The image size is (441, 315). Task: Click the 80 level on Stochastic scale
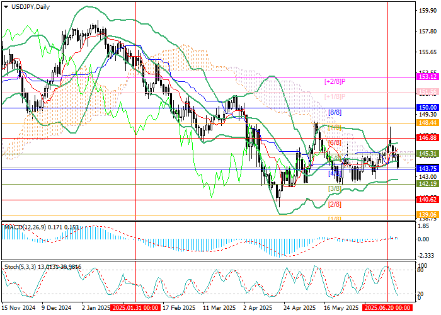(x=421, y=270)
